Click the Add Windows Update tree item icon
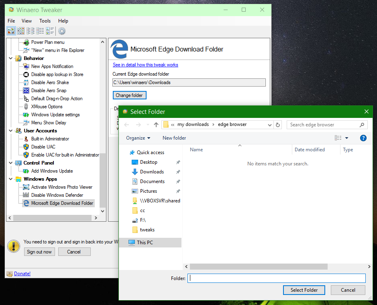This screenshot has height=305, width=377. tap(26, 171)
